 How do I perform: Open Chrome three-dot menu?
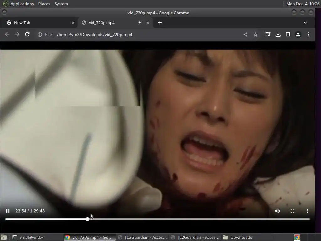tap(308, 35)
